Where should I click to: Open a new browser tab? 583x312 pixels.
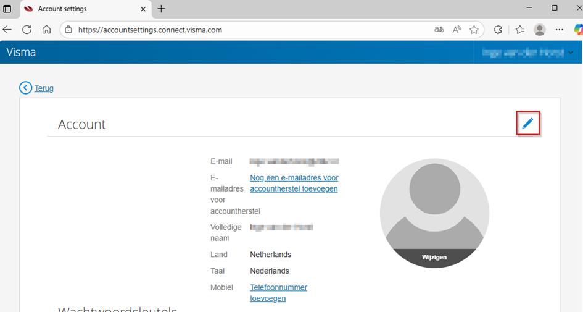[x=162, y=9]
